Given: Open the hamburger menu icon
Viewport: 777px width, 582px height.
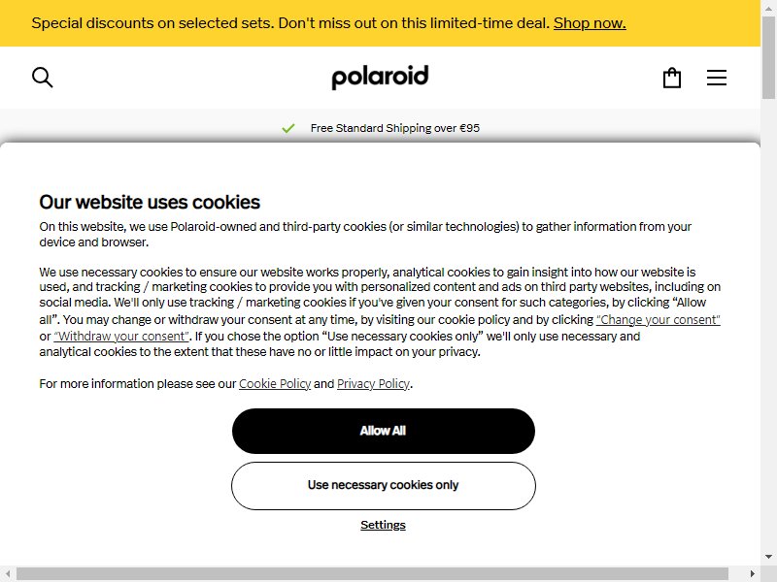Looking at the screenshot, I should [717, 78].
